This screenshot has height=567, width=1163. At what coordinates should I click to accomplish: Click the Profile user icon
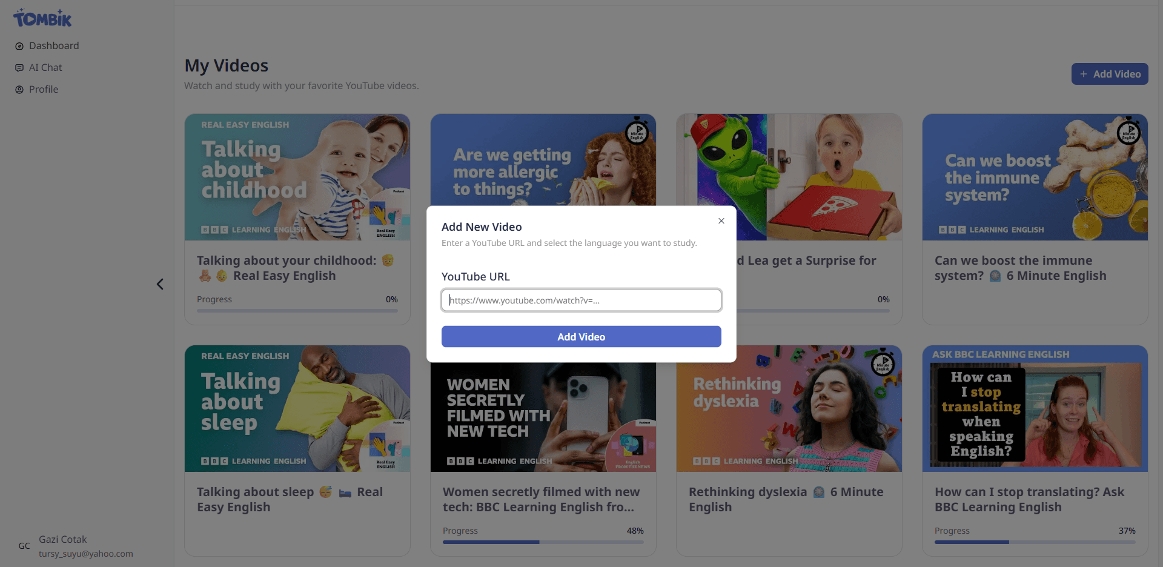pyautogui.click(x=19, y=90)
